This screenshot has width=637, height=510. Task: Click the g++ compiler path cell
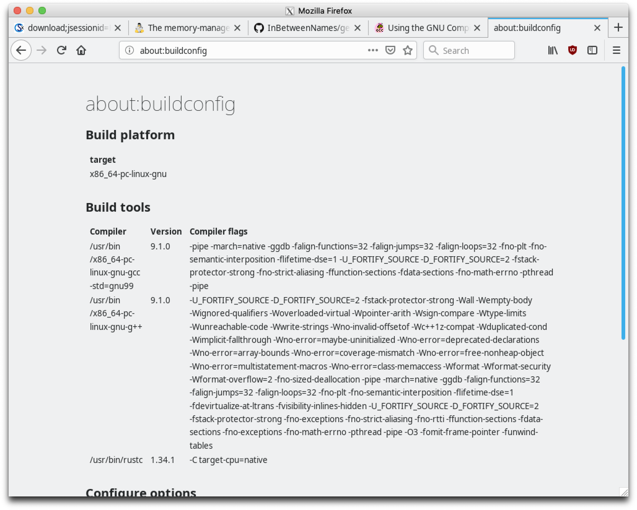point(116,313)
